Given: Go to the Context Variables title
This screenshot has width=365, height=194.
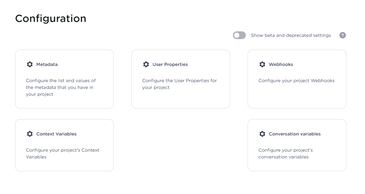Looking at the screenshot, I should (56, 134).
